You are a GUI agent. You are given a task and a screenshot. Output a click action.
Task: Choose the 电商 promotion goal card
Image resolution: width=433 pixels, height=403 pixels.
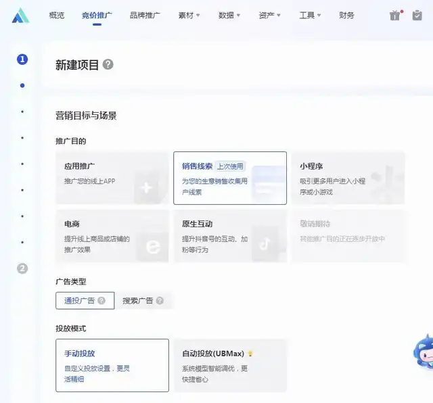pos(112,235)
